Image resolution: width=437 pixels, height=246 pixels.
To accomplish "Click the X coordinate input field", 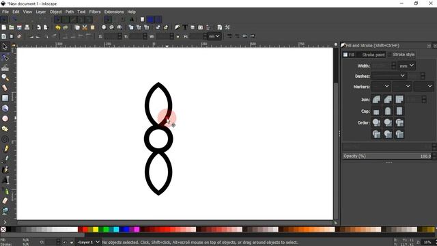I will click(x=111, y=36).
